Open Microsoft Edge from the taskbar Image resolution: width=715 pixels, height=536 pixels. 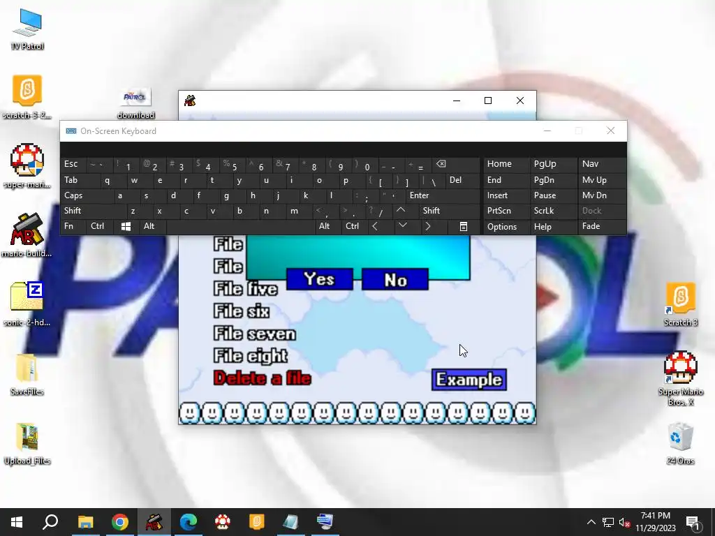pyautogui.click(x=189, y=522)
